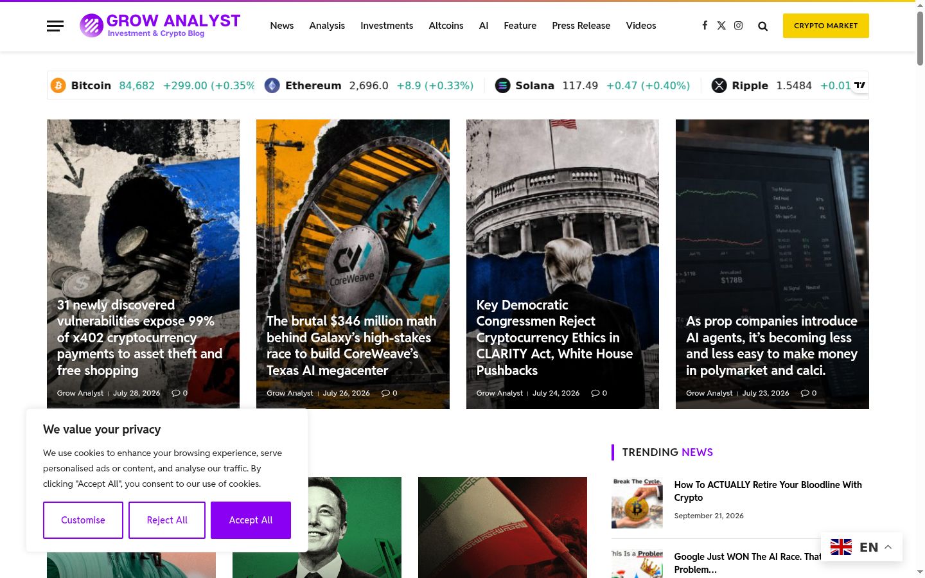Click Grow Analyst author on July 24 article
The height and width of the screenshot is (578, 925).
click(x=500, y=393)
